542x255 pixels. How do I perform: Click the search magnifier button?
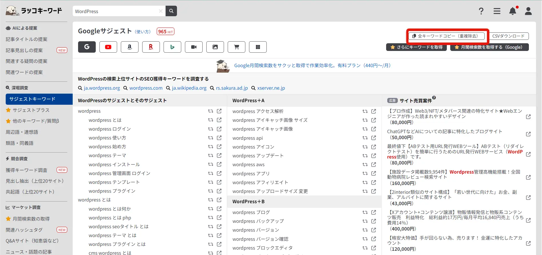pyautogui.click(x=171, y=11)
